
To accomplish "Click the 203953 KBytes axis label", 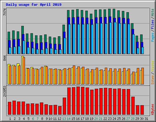I will click(x=5, y=91).
